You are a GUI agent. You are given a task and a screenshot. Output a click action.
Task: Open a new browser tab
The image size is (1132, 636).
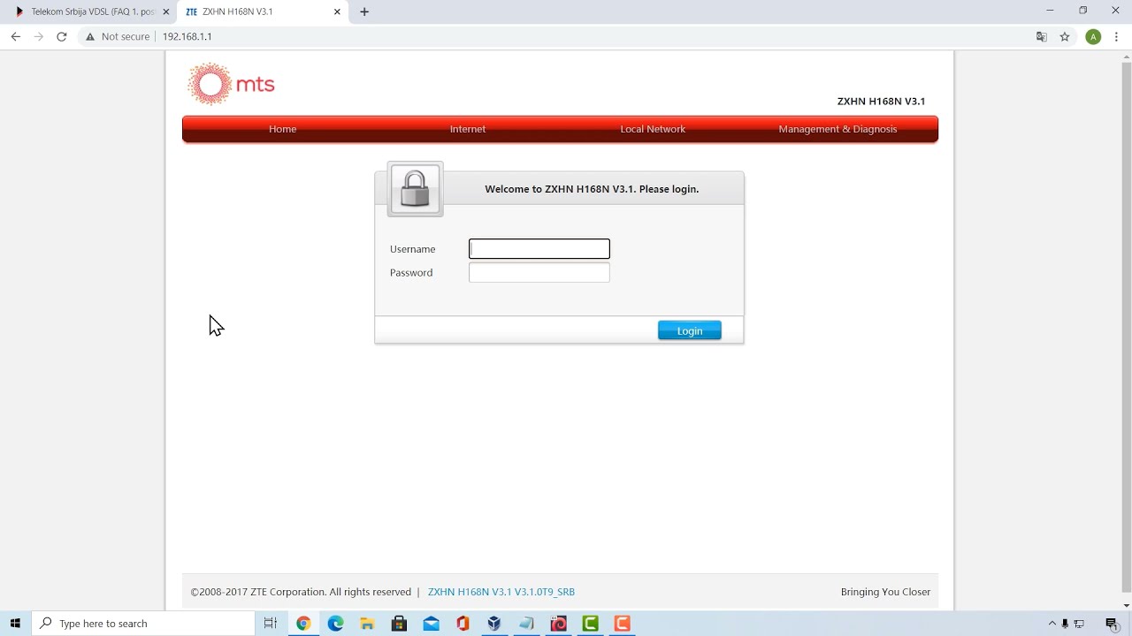(364, 12)
